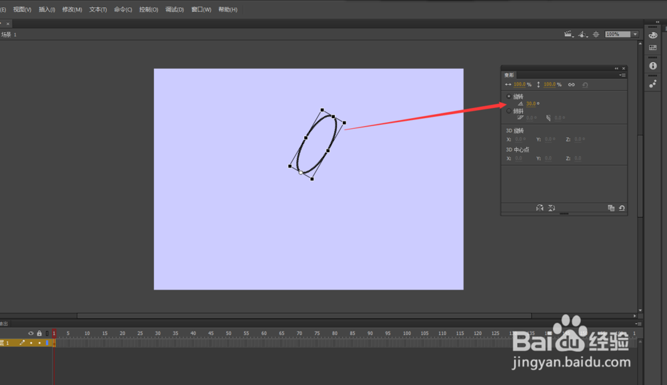
Task: Toggle the constrain link icon in Transform panel
Action: pos(572,85)
